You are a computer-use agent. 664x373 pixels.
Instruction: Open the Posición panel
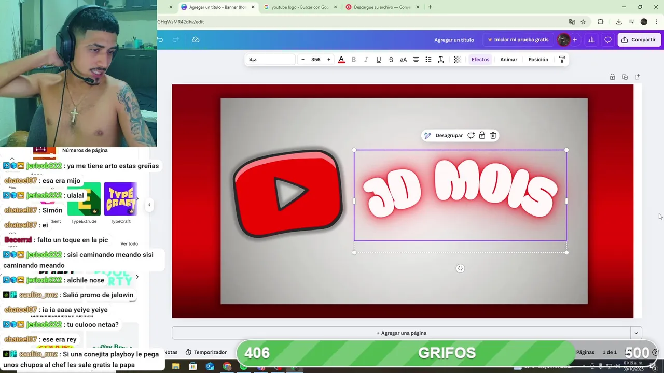[x=538, y=60]
